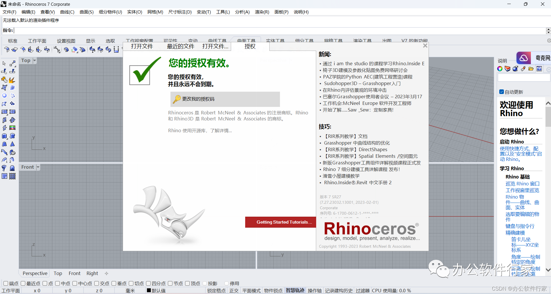Screen dimensions: 551x294
Task: Click the gear settings icon in help panel
Action: click(x=548, y=69)
